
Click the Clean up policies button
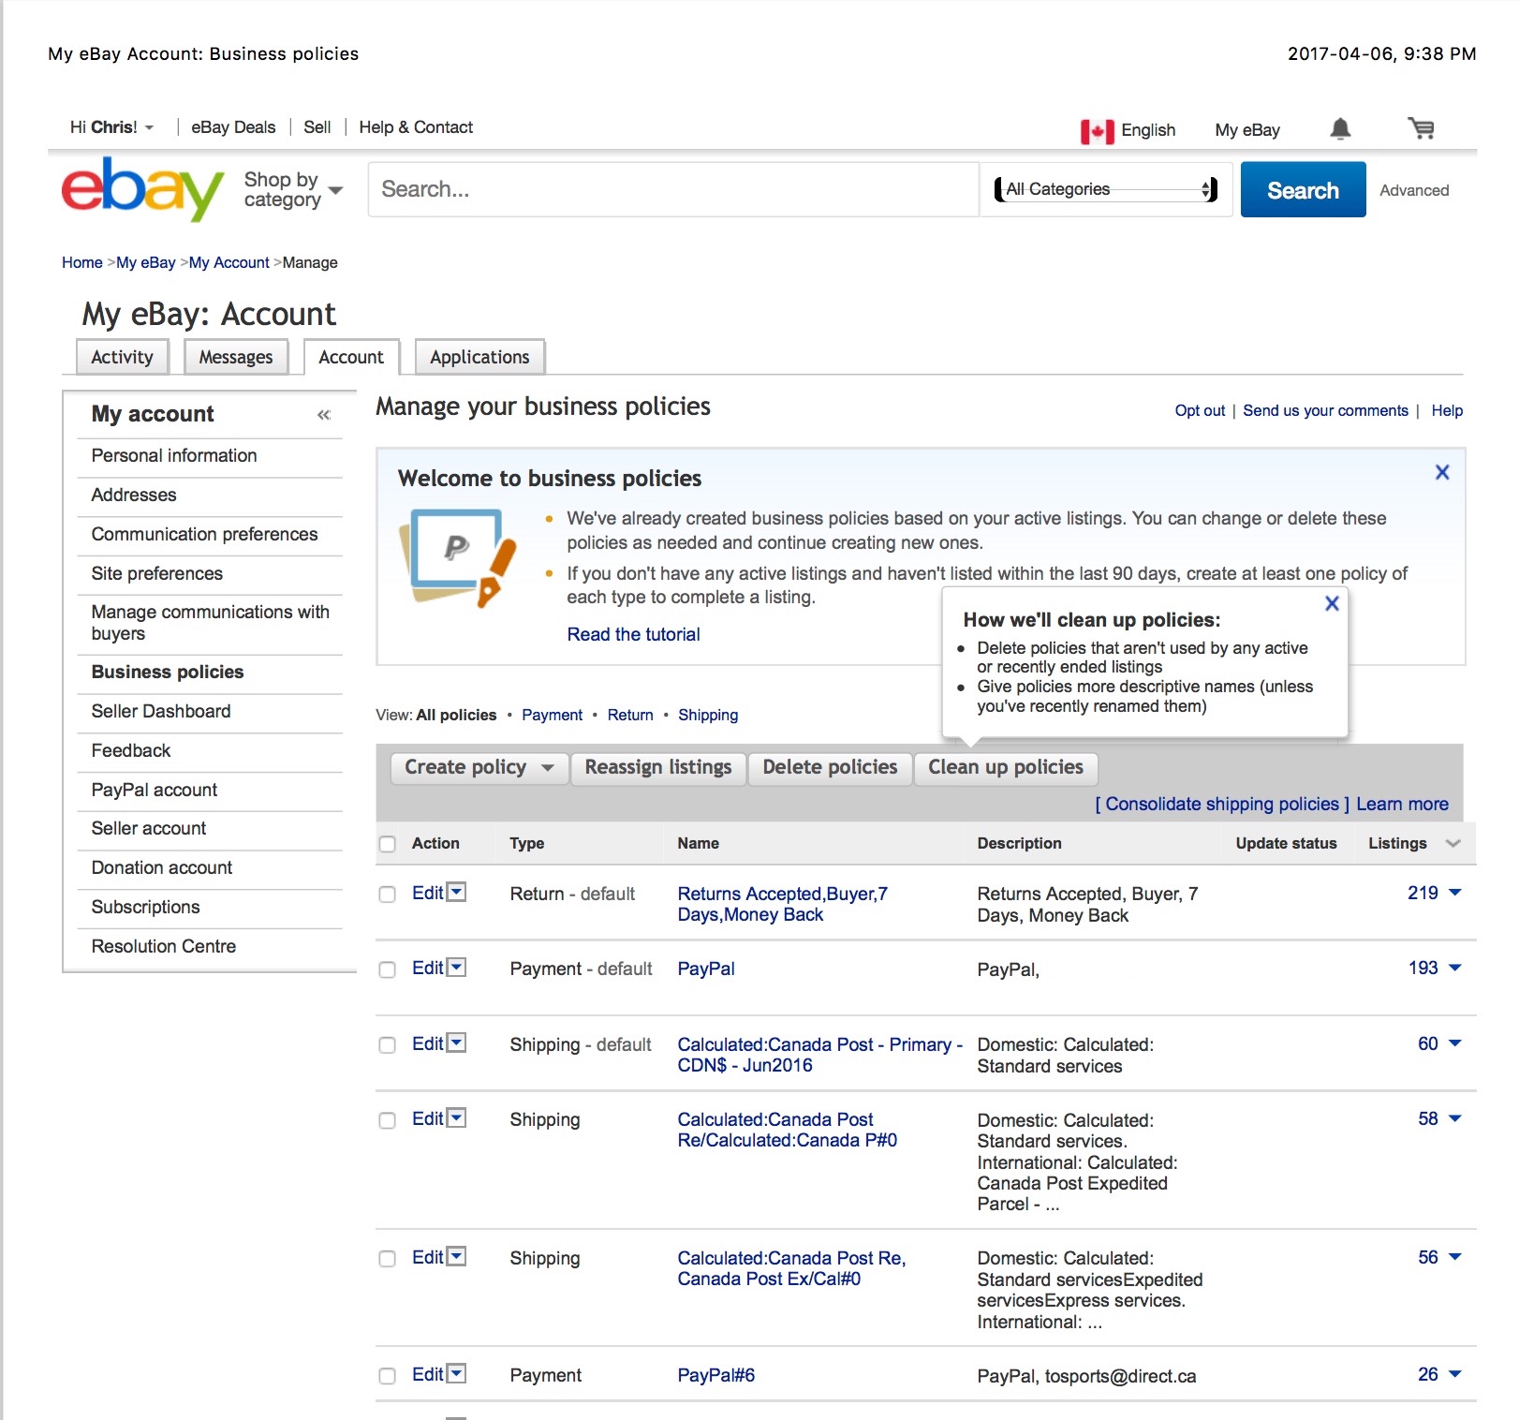[1006, 768]
